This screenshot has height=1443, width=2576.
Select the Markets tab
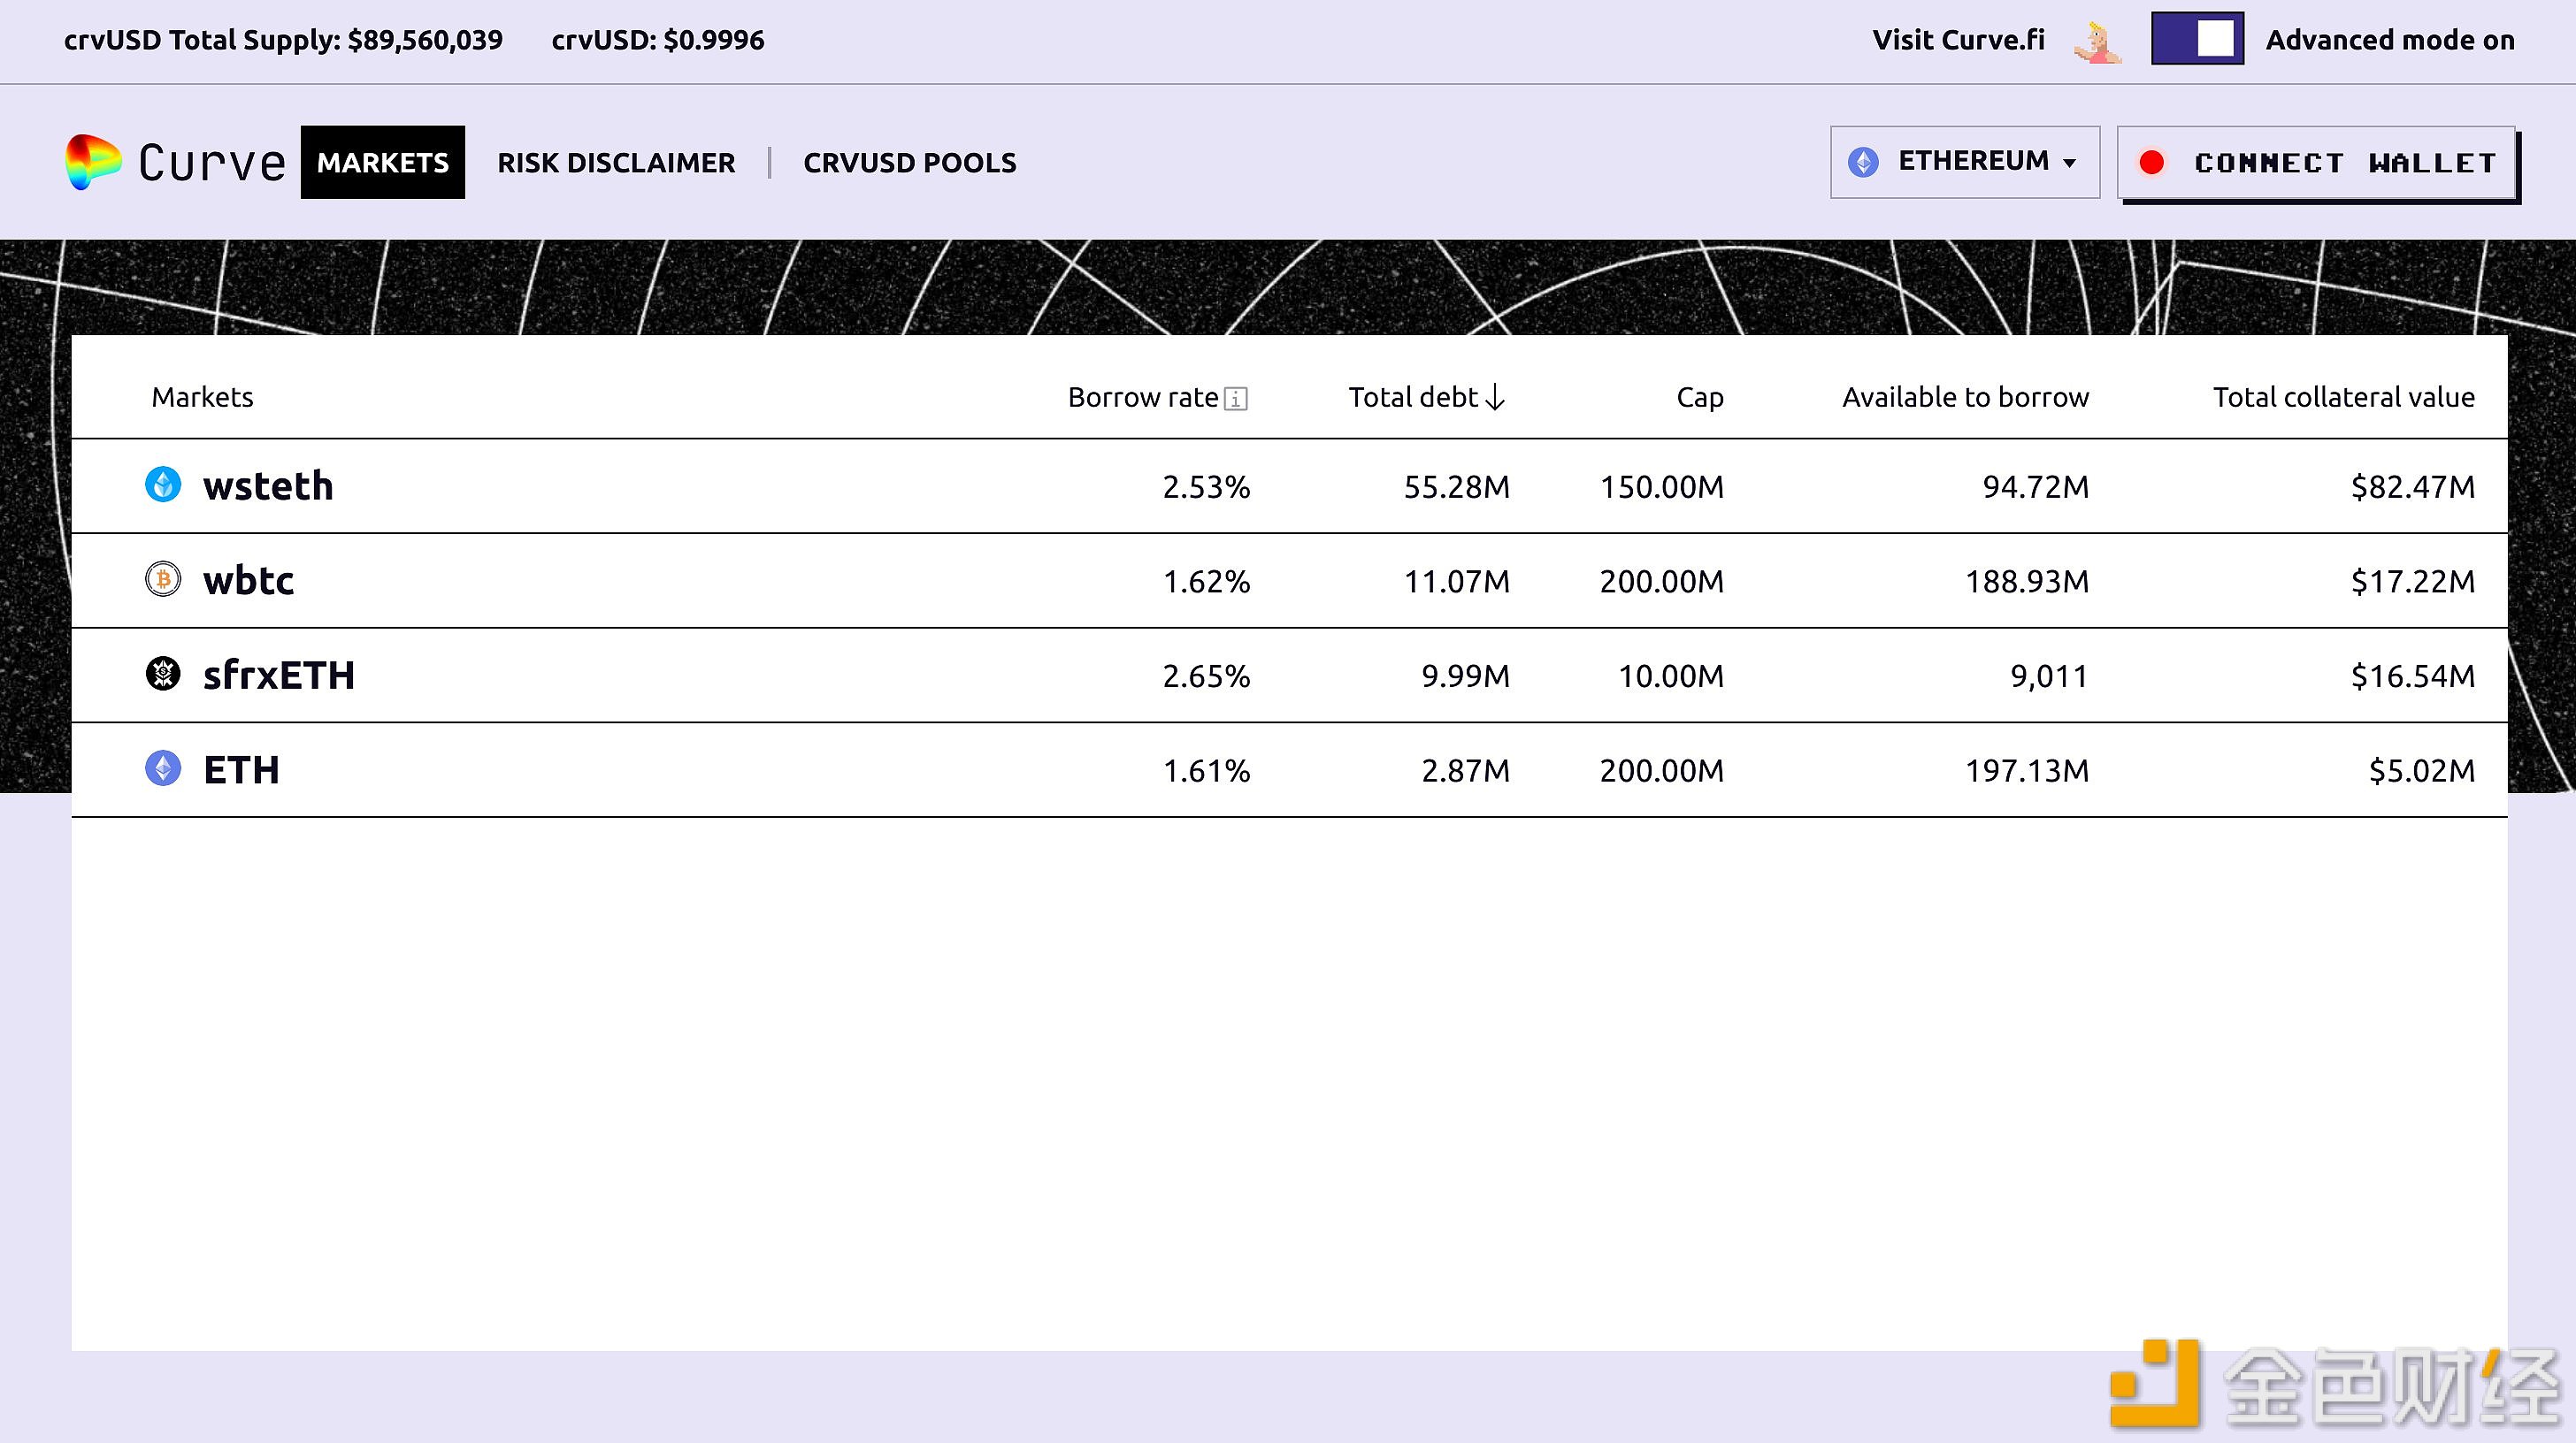pos(383,162)
